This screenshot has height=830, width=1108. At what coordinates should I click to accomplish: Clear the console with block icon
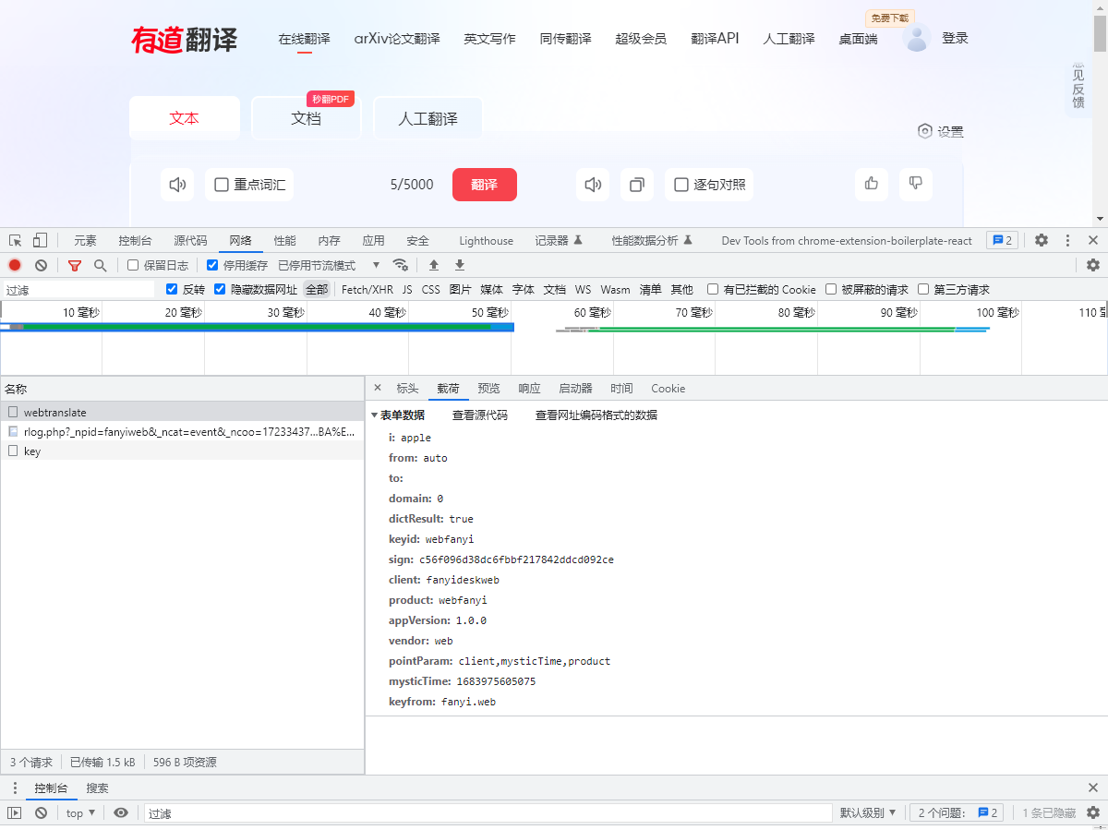click(x=41, y=813)
